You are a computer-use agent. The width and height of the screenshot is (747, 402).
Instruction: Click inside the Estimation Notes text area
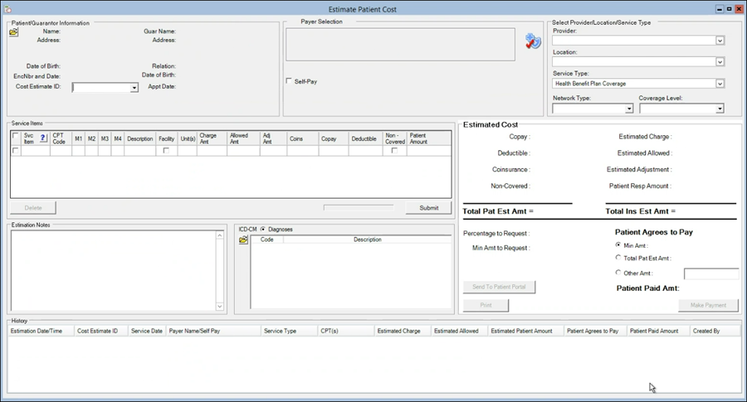click(113, 271)
